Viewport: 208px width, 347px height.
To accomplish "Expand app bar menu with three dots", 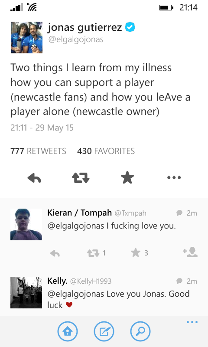I will [192, 322].
